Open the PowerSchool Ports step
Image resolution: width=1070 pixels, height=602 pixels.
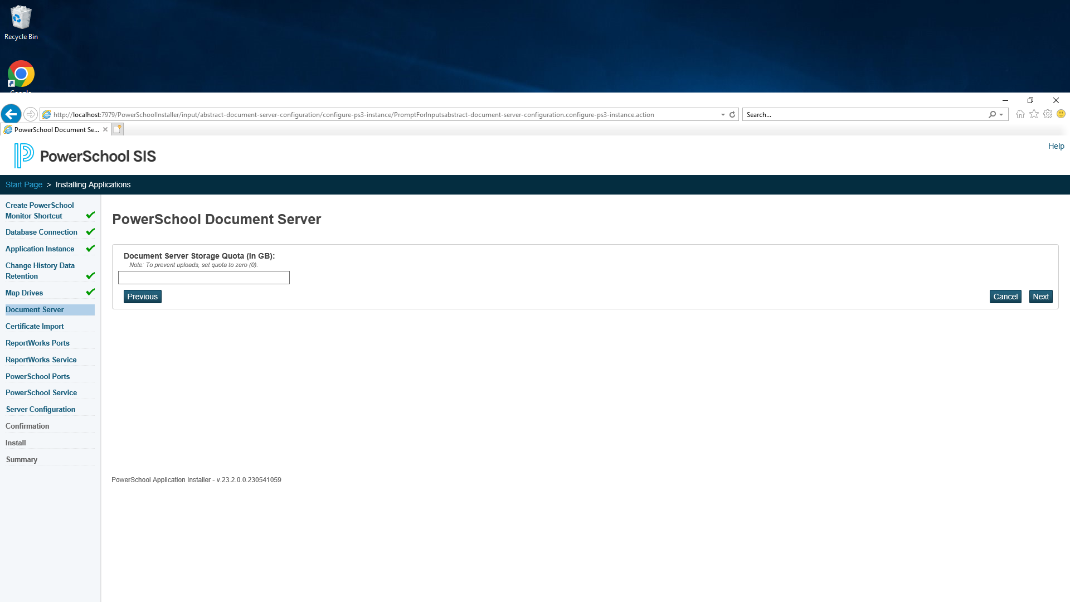click(x=37, y=376)
